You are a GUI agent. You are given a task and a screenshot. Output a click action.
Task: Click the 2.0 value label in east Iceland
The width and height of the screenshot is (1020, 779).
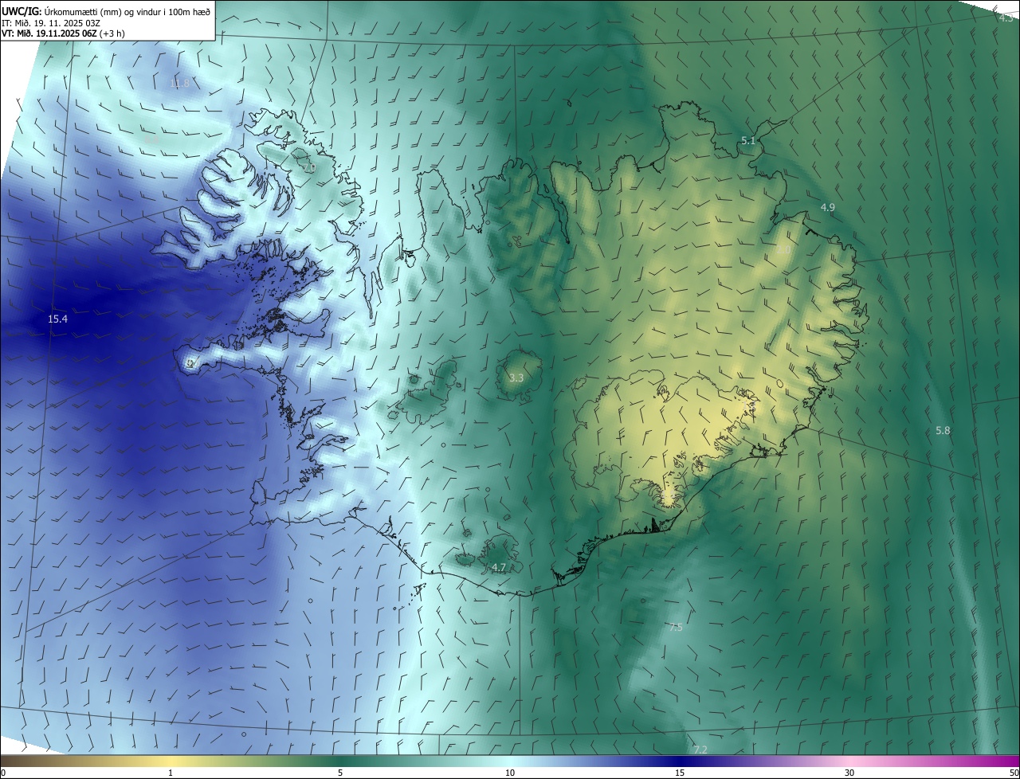tap(783, 250)
